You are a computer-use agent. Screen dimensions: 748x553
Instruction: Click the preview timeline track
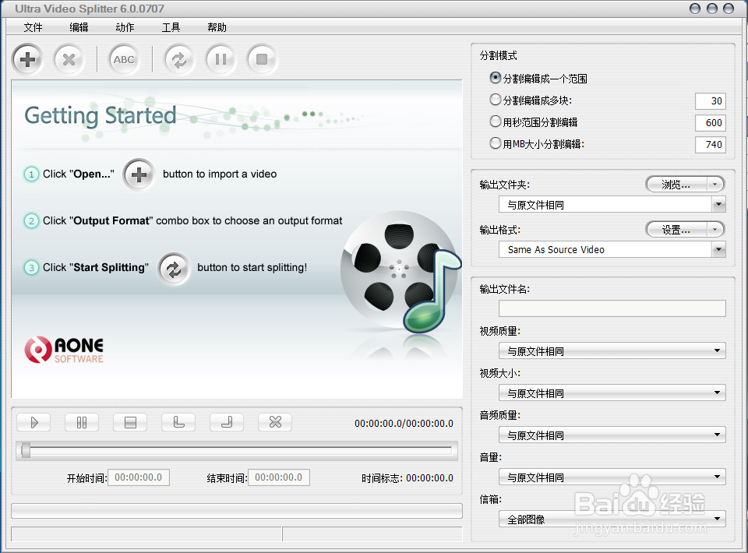click(x=237, y=450)
